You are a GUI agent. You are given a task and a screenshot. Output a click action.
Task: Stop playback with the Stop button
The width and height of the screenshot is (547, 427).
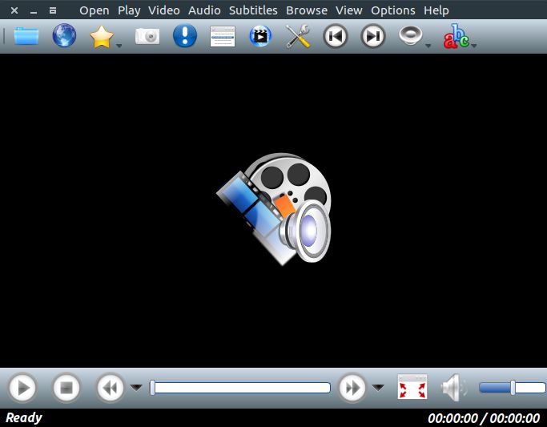[x=66, y=388]
